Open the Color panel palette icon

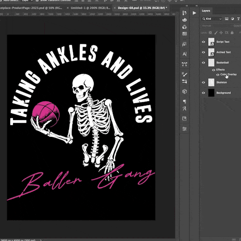(185, 20)
